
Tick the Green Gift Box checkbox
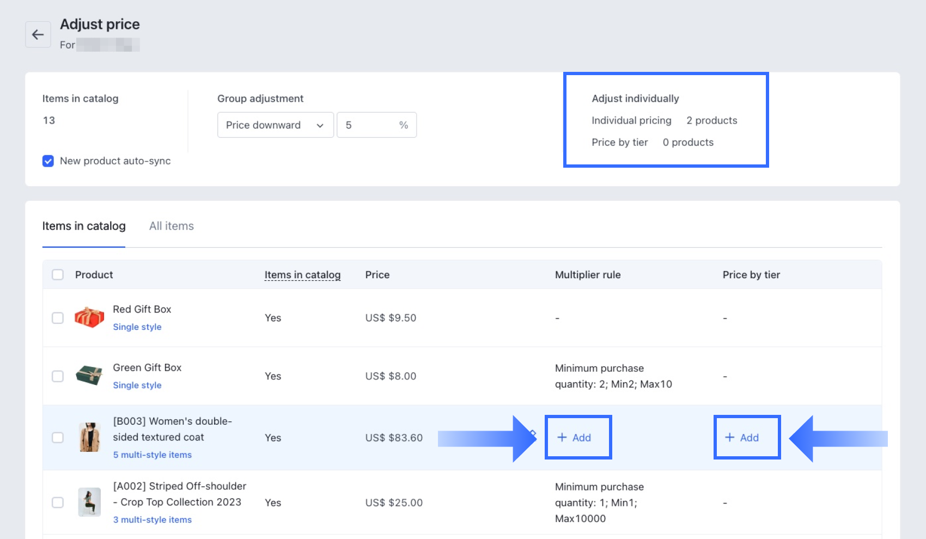click(x=58, y=376)
